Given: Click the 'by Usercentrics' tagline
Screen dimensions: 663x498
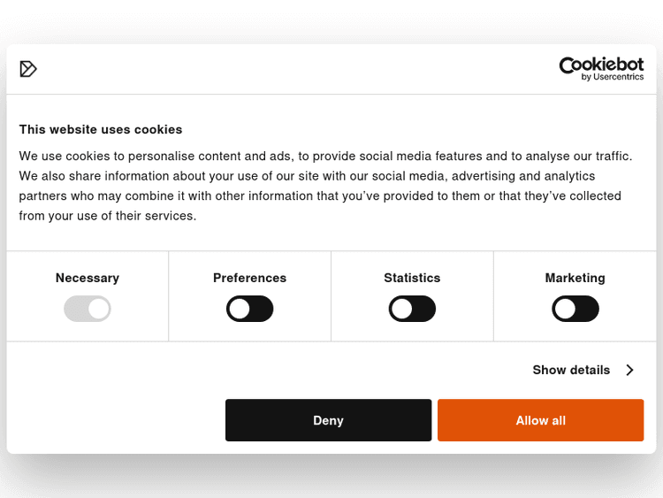Looking at the screenshot, I should 613,78.
